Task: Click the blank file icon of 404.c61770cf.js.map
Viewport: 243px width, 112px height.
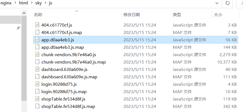Action: (37, 32)
